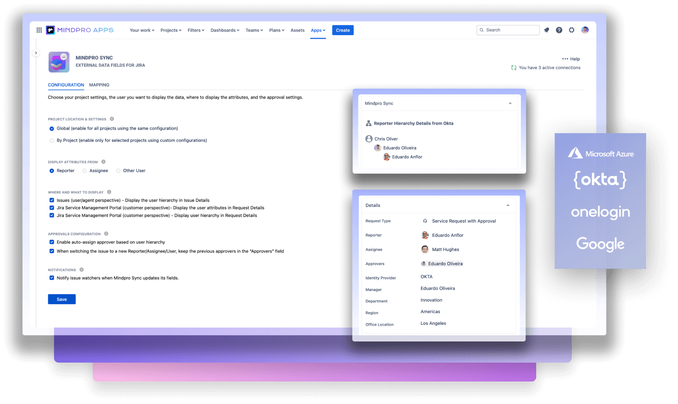Click the Google logo
678x404 pixels.
point(601,244)
